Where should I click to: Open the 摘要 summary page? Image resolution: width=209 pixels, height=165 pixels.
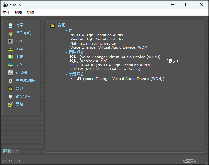[19, 25]
